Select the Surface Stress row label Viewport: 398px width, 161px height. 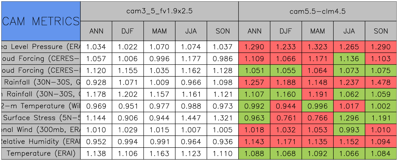tap(41, 118)
